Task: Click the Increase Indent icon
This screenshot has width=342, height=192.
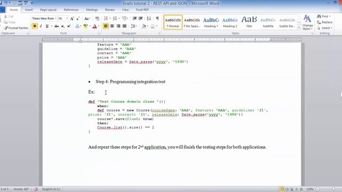Action: [141, 19]
